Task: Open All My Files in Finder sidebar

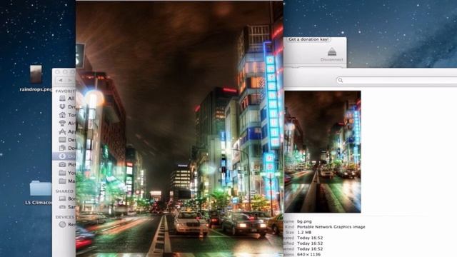Action: [66, 99]
